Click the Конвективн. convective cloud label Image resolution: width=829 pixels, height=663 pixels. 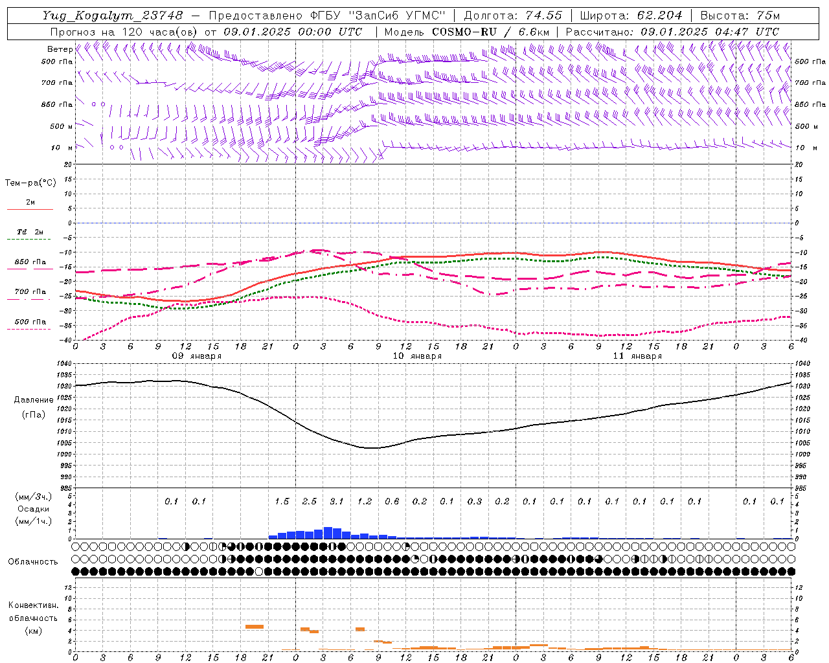[x=33, y=605]
